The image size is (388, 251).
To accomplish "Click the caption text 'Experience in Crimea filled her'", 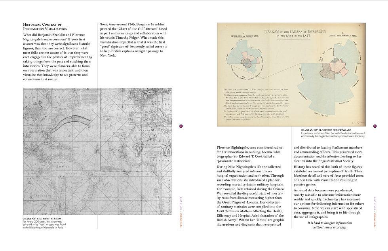I will tap(333, 135).
